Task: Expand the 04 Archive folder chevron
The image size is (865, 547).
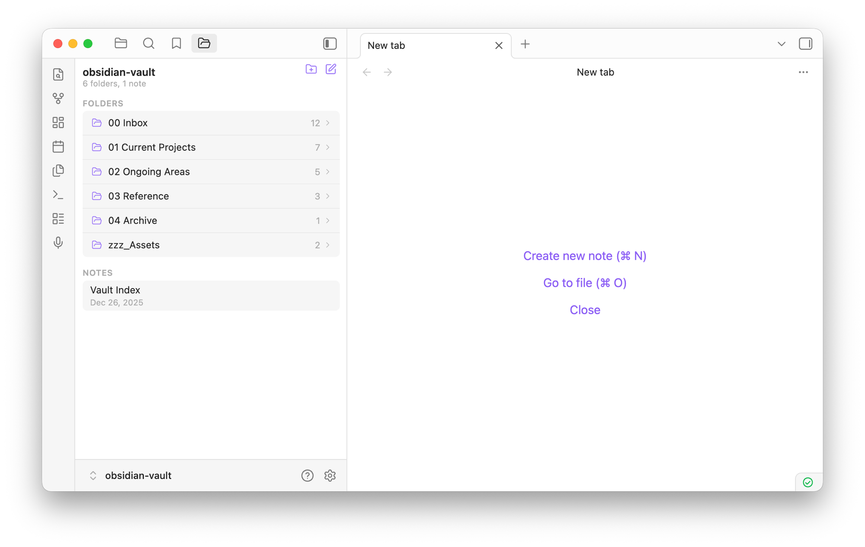Action: [x=328, y=221]
